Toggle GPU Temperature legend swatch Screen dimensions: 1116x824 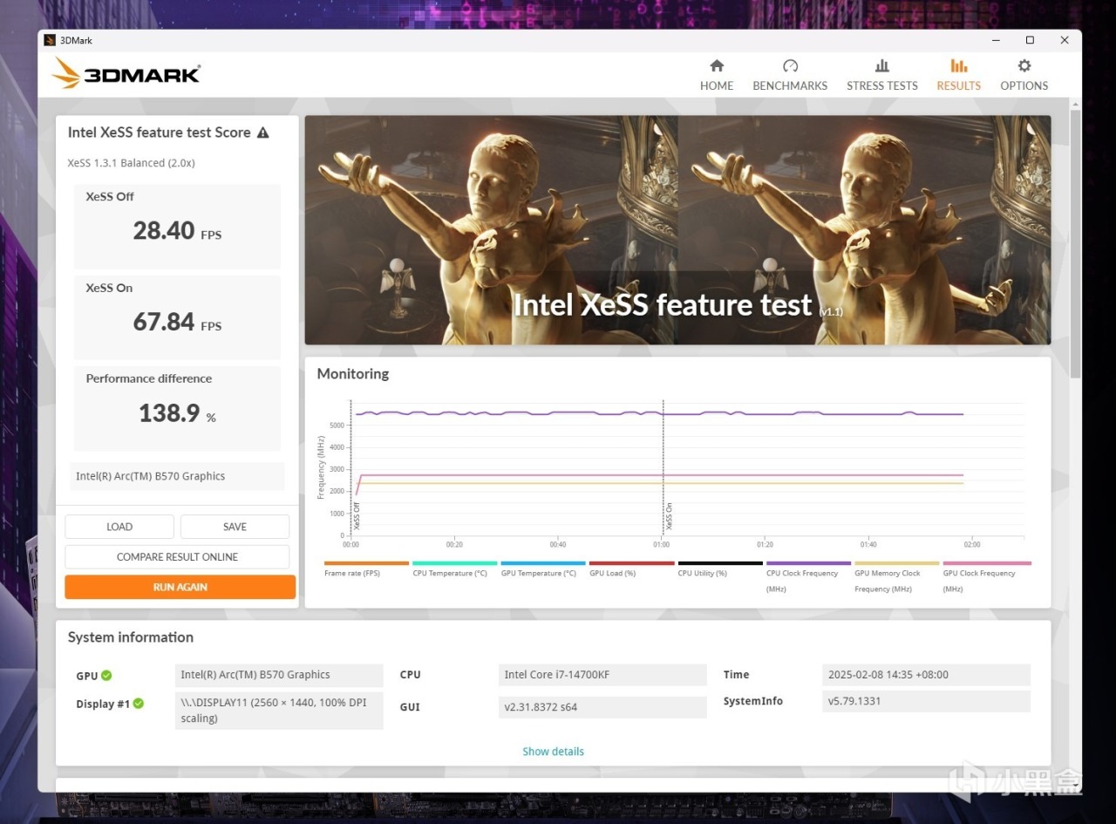point(543,563)
